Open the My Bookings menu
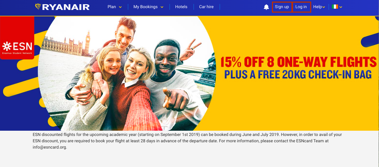Screen dimensions: 379x167 pos(145,7)
